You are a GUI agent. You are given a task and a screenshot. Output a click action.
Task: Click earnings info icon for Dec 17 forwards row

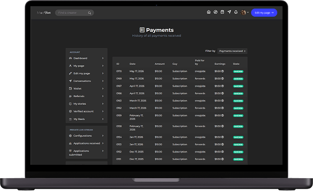[x=222, y=159]
